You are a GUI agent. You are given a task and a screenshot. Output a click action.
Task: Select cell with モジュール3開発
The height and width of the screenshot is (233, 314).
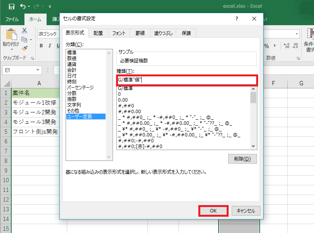(x=35, y=122)
